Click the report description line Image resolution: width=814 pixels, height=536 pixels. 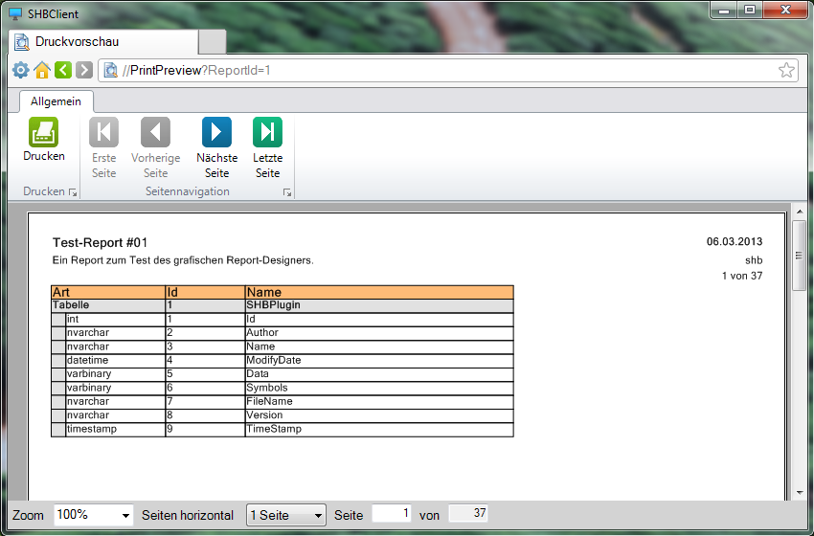click(x=183, y=260)
